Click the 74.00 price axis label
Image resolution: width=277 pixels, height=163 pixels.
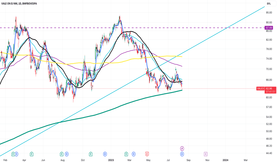(269, 59)
